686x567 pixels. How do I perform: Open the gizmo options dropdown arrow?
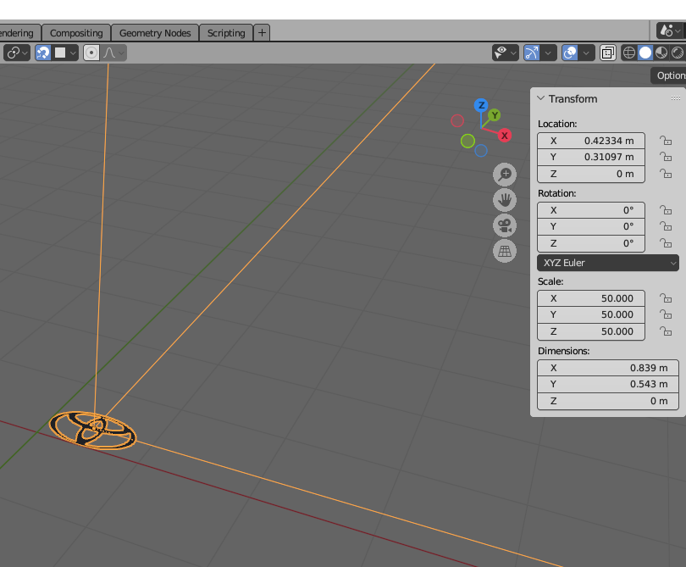tap(548, 53)
